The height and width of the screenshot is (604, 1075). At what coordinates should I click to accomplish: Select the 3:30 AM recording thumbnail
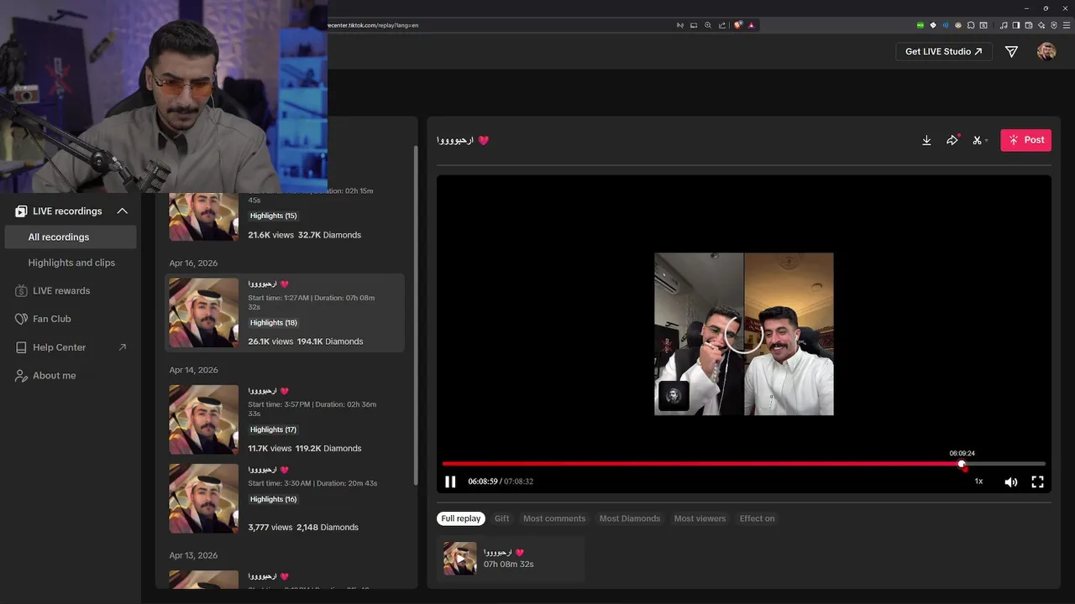point(204,498)
